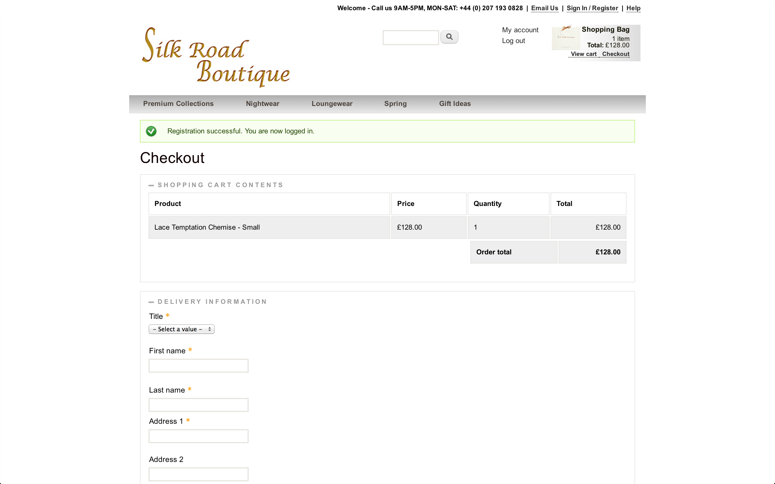Screen dimensions: 775x484
Task: Click View cart in Shopping Bag
Action: click(583, 54)
